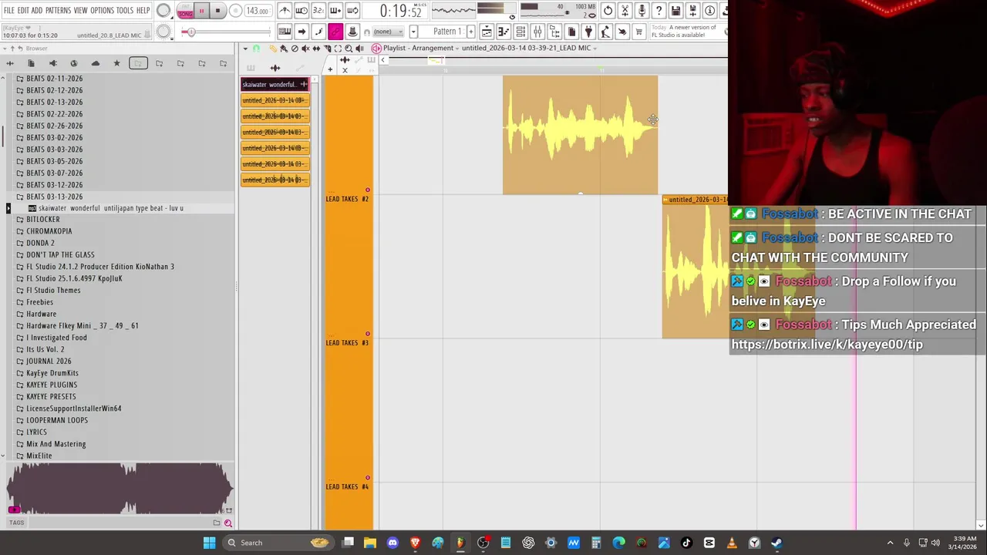
Task: Click the help question mark icon
Action: tap(659, 11)
